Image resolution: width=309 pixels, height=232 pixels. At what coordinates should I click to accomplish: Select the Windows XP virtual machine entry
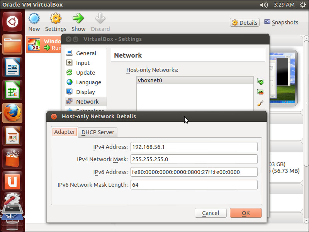click(44, 44)
